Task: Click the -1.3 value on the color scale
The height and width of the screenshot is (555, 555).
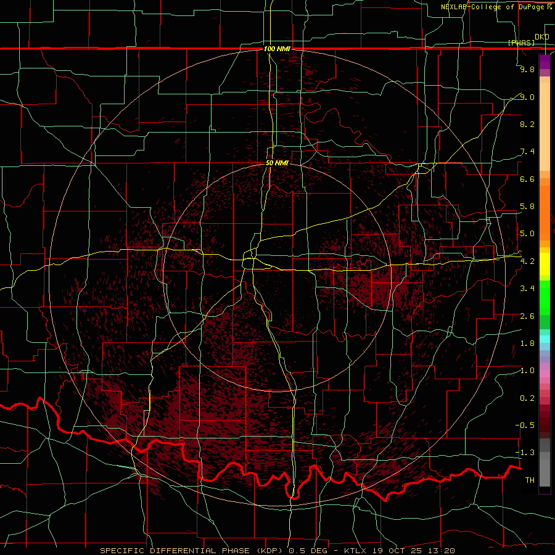Action: [x=525, y=453]
